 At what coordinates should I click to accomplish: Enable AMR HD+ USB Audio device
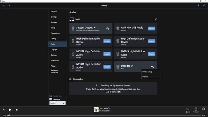[152, 29]
